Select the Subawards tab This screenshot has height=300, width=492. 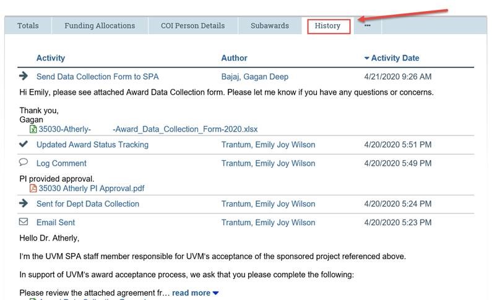(x=270, y=26)
